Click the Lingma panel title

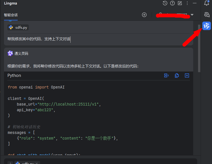(11, 3)
